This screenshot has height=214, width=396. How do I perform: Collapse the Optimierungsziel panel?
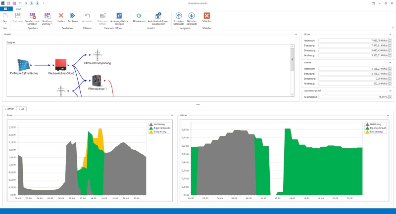[390, 90]
